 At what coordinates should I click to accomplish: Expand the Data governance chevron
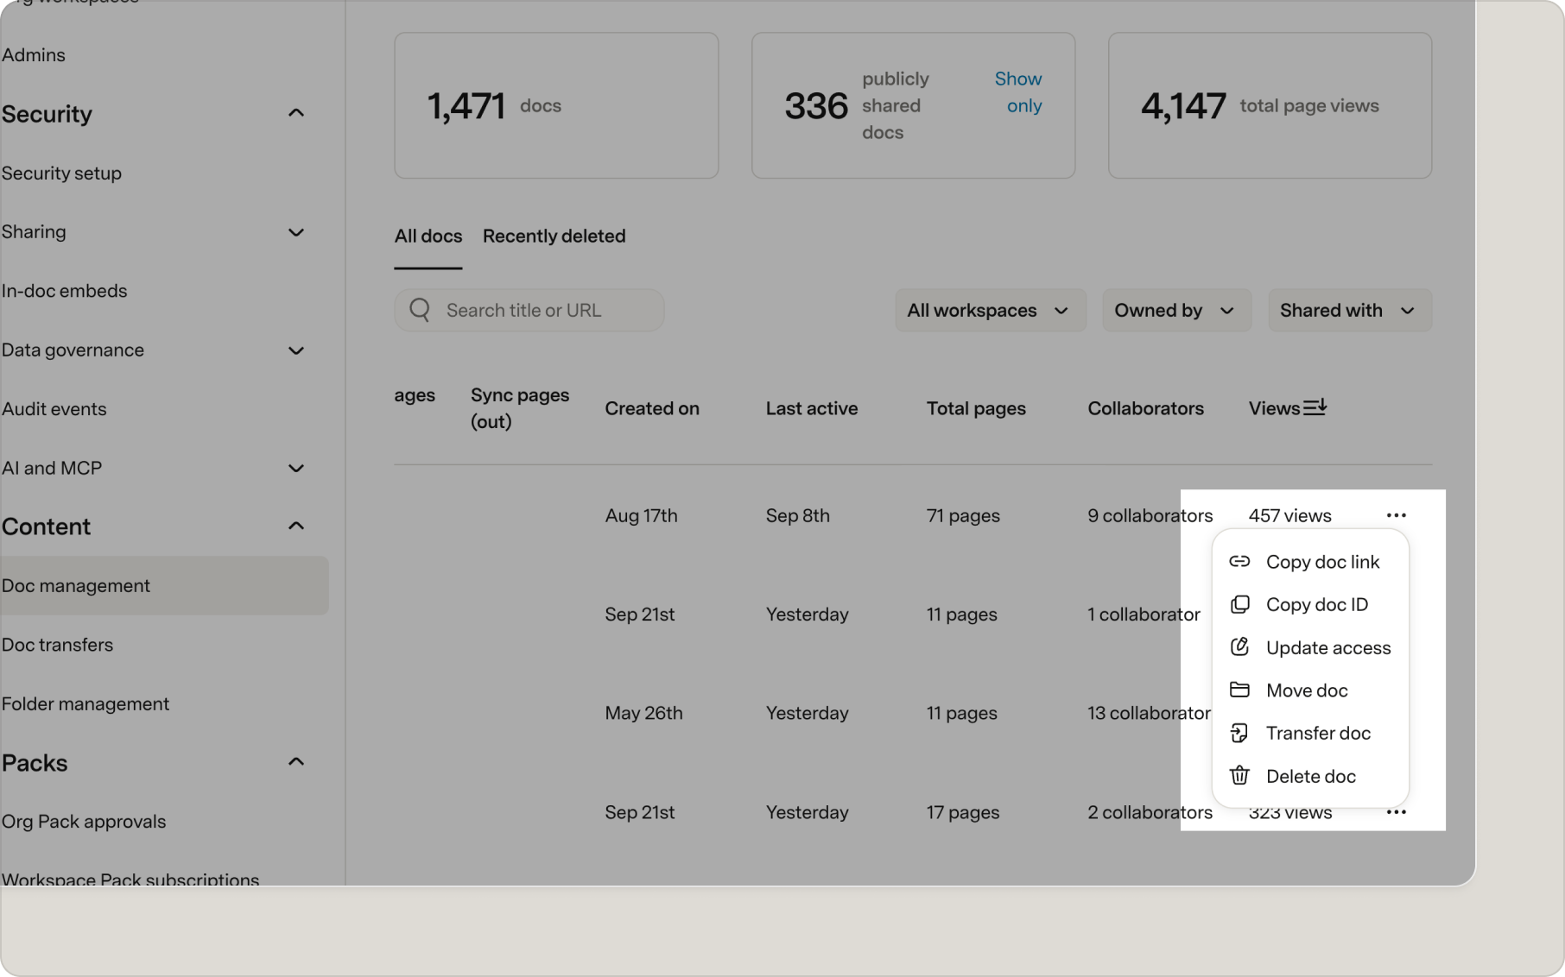(x=296, y=350)
